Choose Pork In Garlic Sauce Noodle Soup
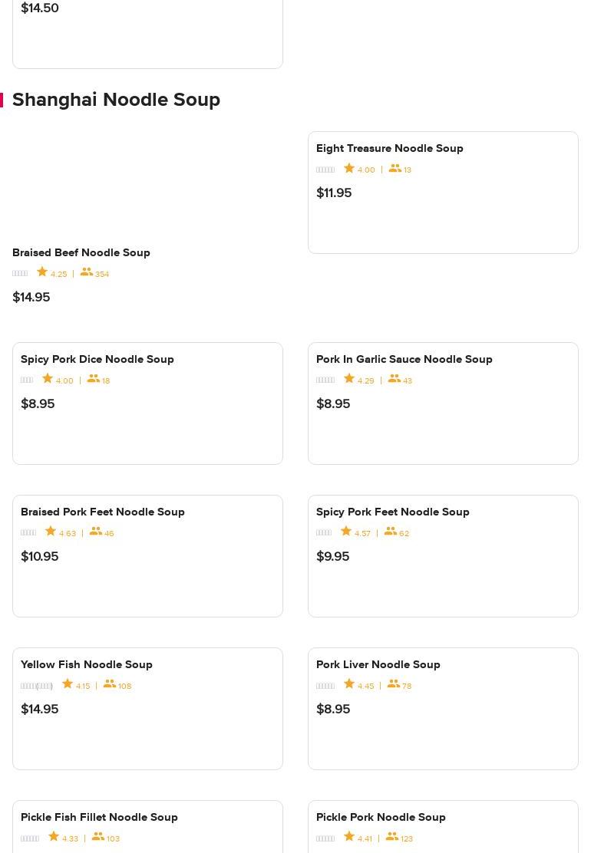591x853 pixels. pyautogui.click(x=404, y=359)
